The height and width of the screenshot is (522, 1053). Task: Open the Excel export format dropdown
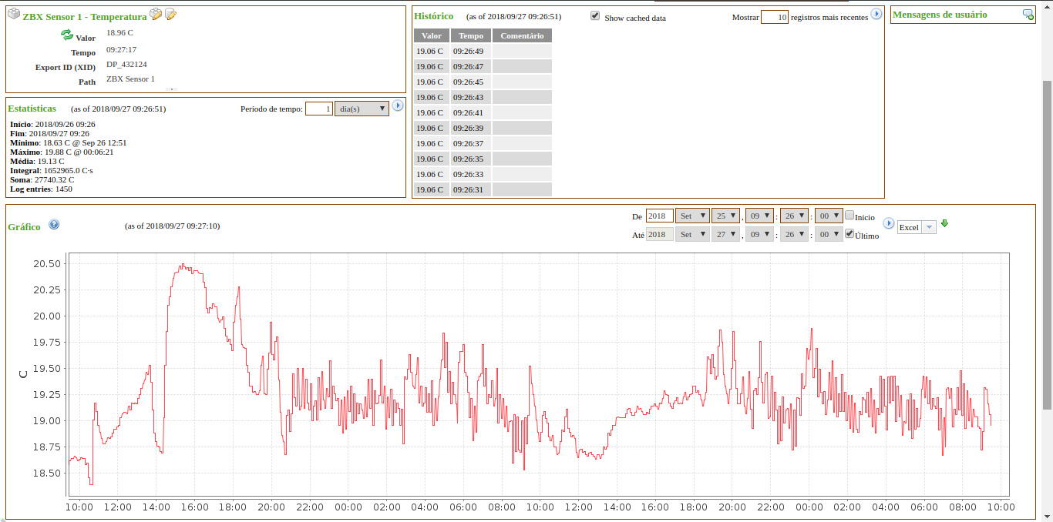917,227
